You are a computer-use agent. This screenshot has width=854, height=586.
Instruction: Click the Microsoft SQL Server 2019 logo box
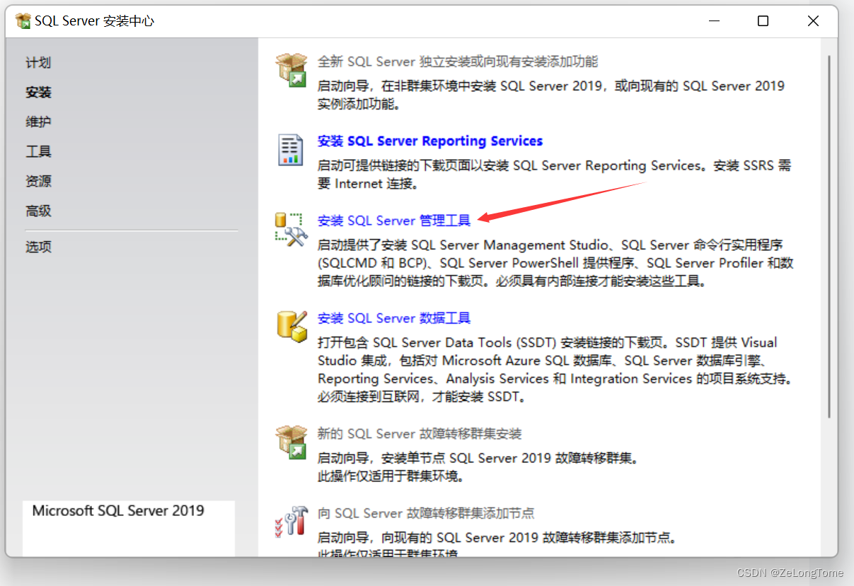click(129, 528)
